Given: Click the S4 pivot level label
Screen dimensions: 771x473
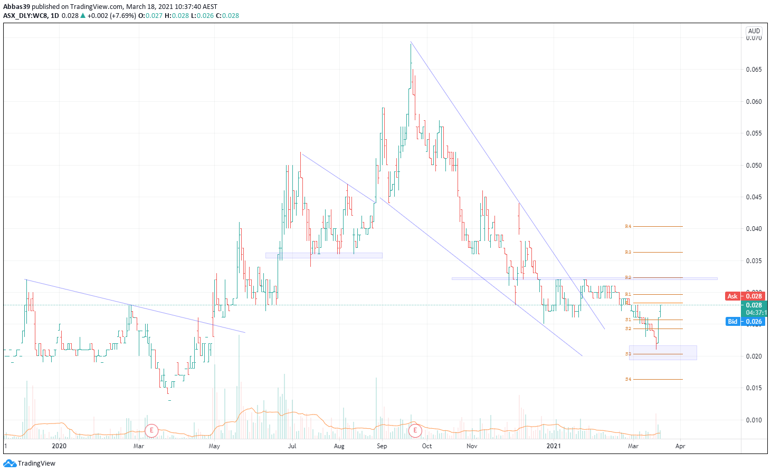Looking at the screenshot, I should pyautogui.click(x=628, y=379).
